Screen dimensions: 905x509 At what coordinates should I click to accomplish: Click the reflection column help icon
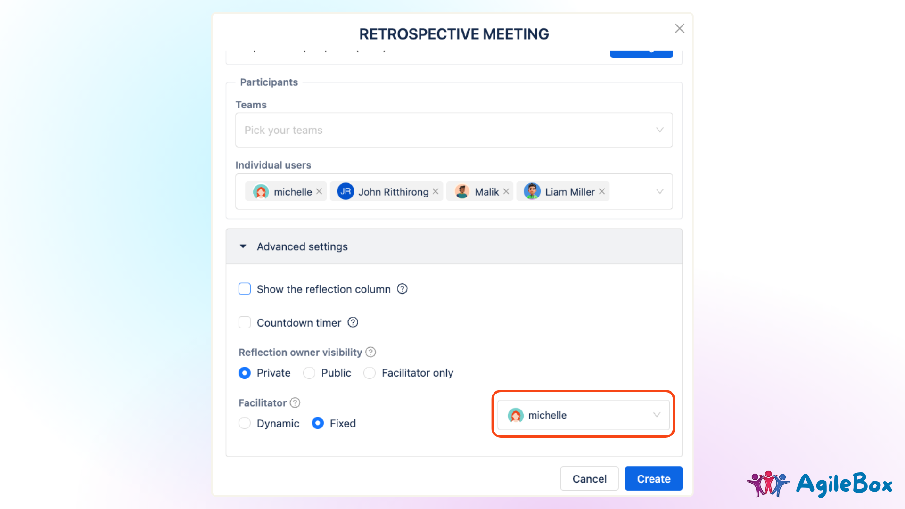402,289
